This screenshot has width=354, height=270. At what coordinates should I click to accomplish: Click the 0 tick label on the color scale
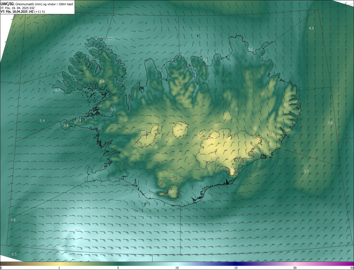click(x=1, y=268)
